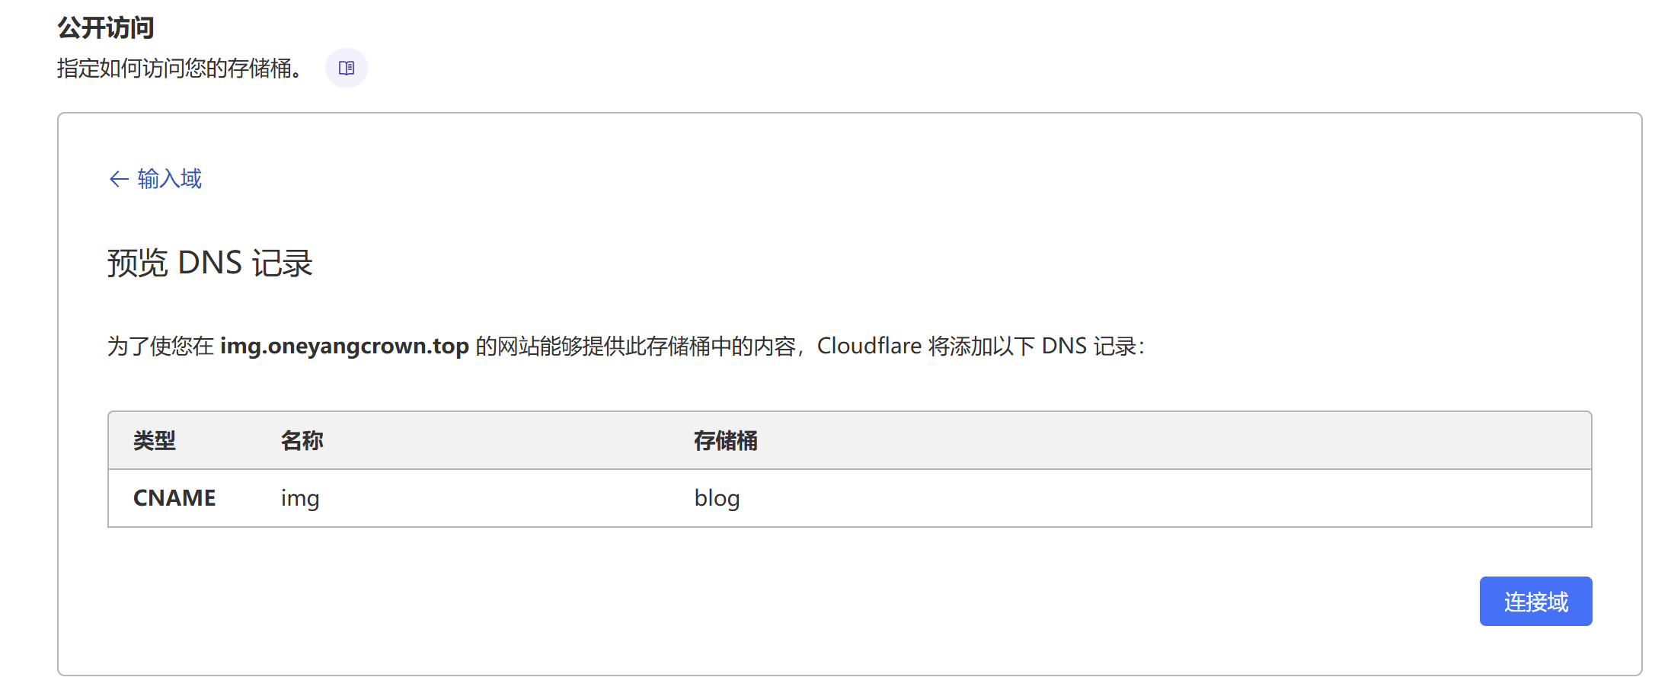This screenshot has height=690, width=1671.
Task: Click the 存储桶 column header
Action: coord(725,441)
